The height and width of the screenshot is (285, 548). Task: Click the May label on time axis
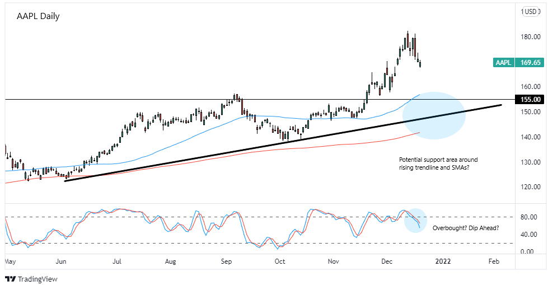tap(10, 261)
